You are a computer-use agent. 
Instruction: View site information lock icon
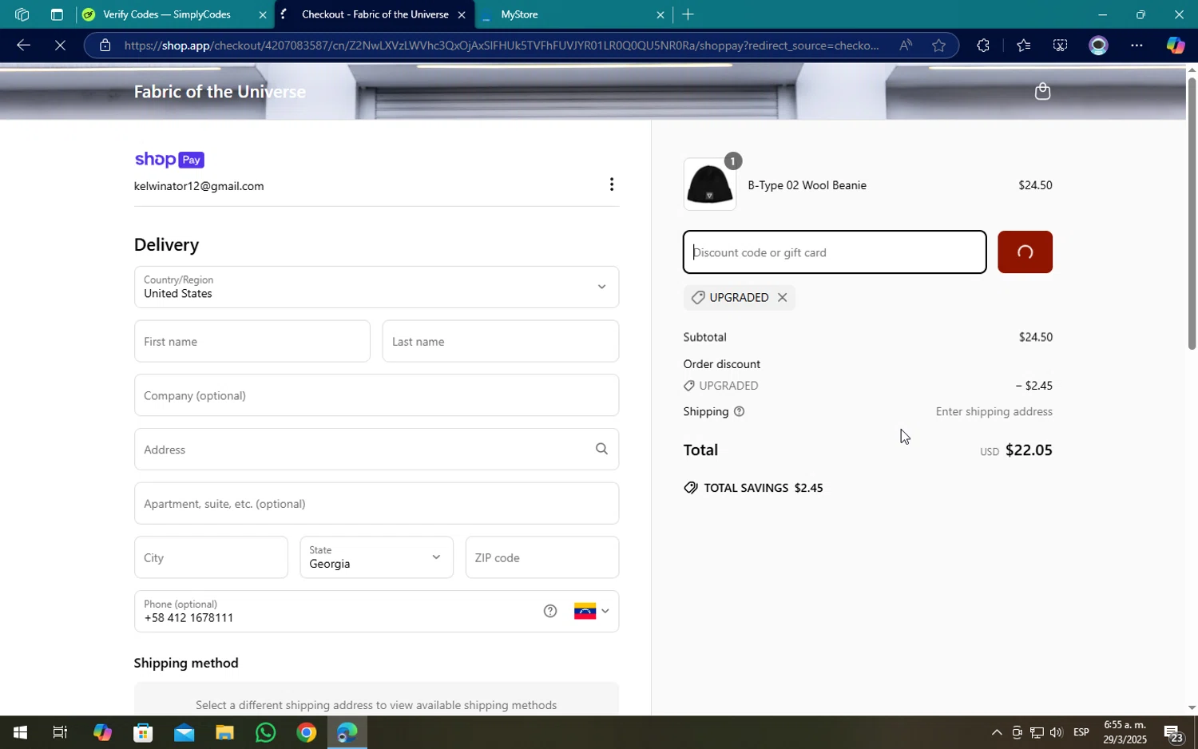point(105,46)
